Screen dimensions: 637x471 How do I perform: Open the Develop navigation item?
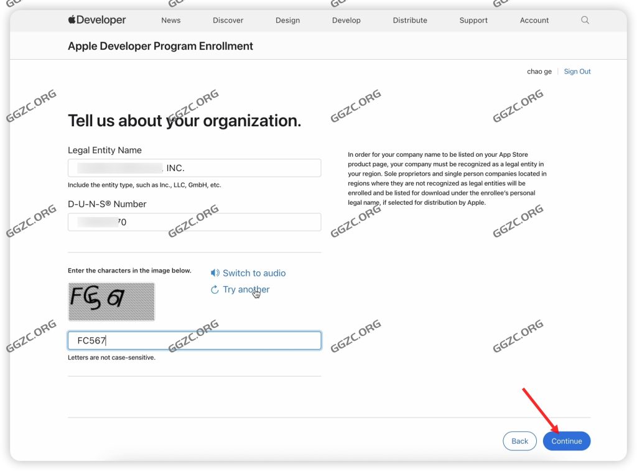tap(346, 20)
